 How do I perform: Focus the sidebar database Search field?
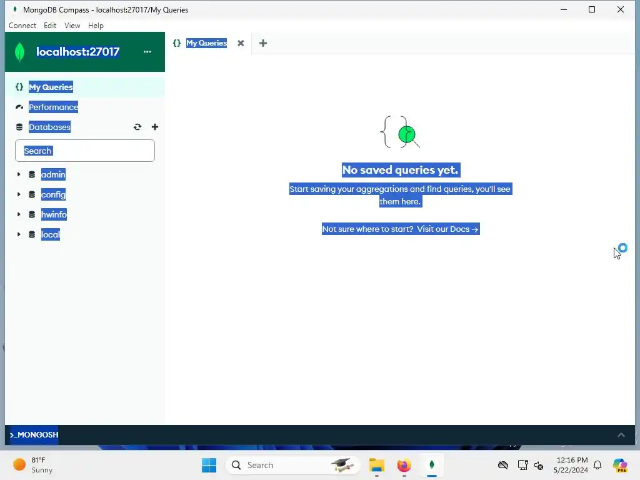[x=85, y=151]
